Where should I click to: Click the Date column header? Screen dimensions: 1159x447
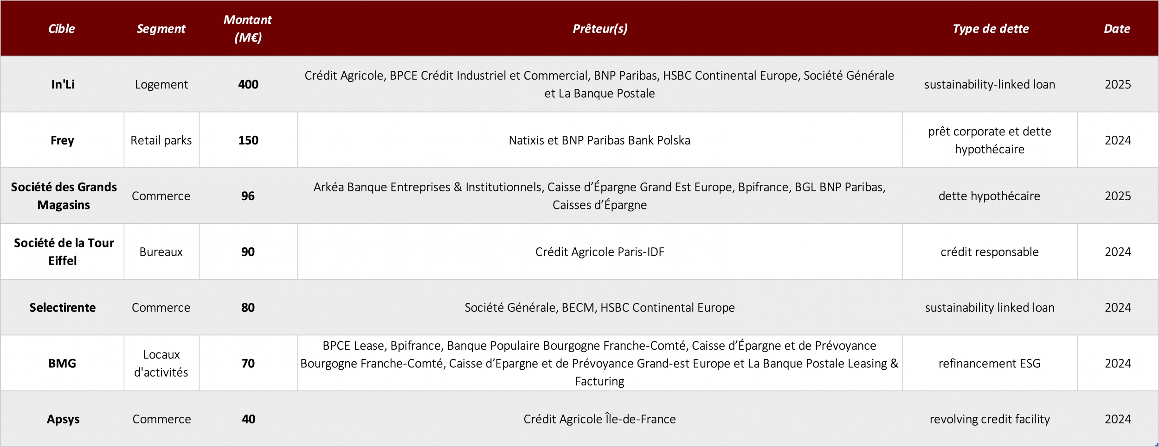pyautogui.click(x=1117, y=29)
